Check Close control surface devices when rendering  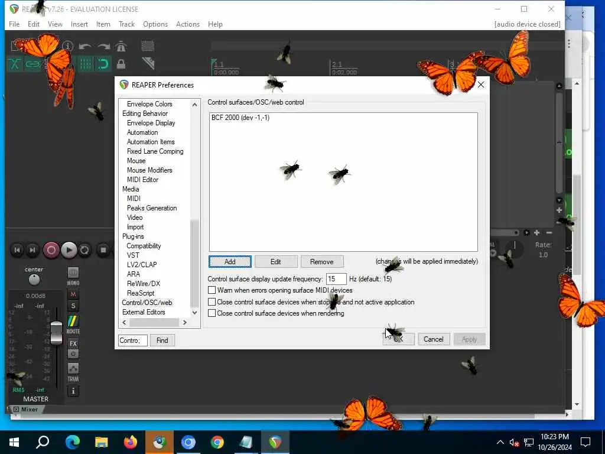click(212, 313)
